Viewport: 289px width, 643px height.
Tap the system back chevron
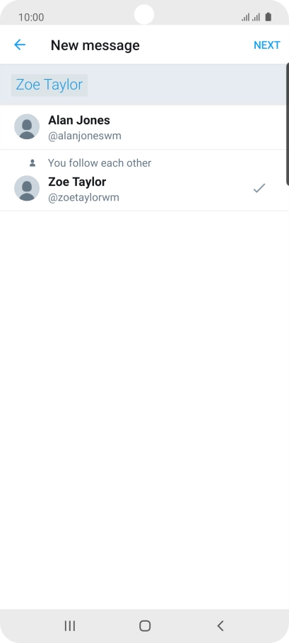pos(220,626)
